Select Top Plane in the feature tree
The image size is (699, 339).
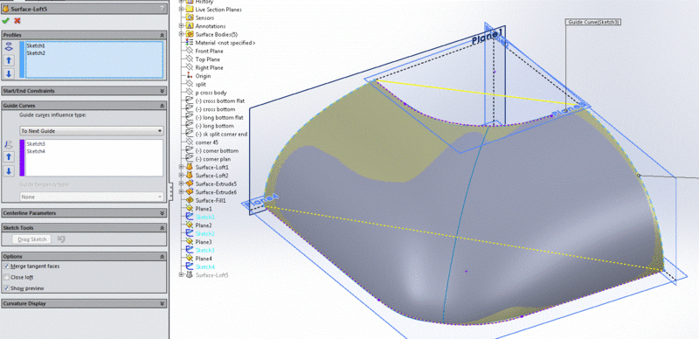coord(207,59)
